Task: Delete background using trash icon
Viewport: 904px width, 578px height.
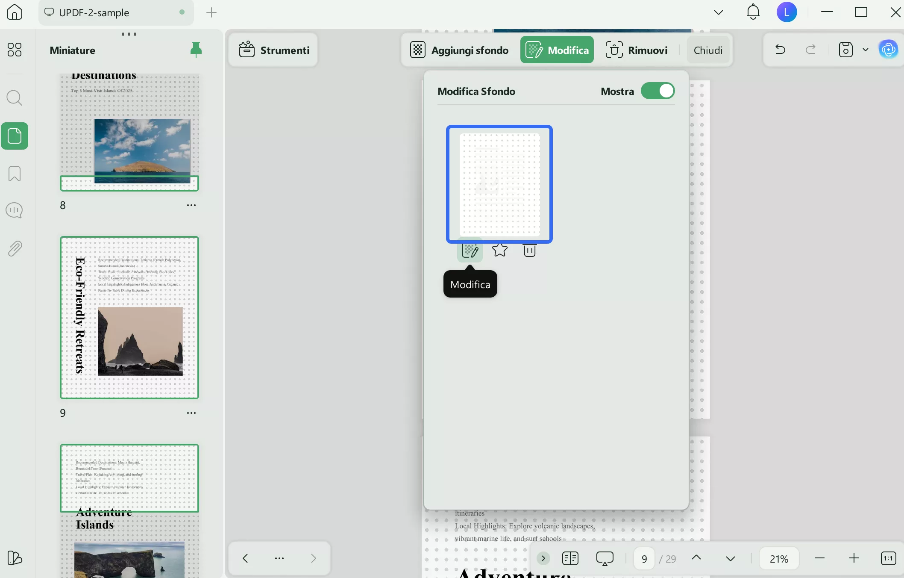Action: tap(529, 250)
